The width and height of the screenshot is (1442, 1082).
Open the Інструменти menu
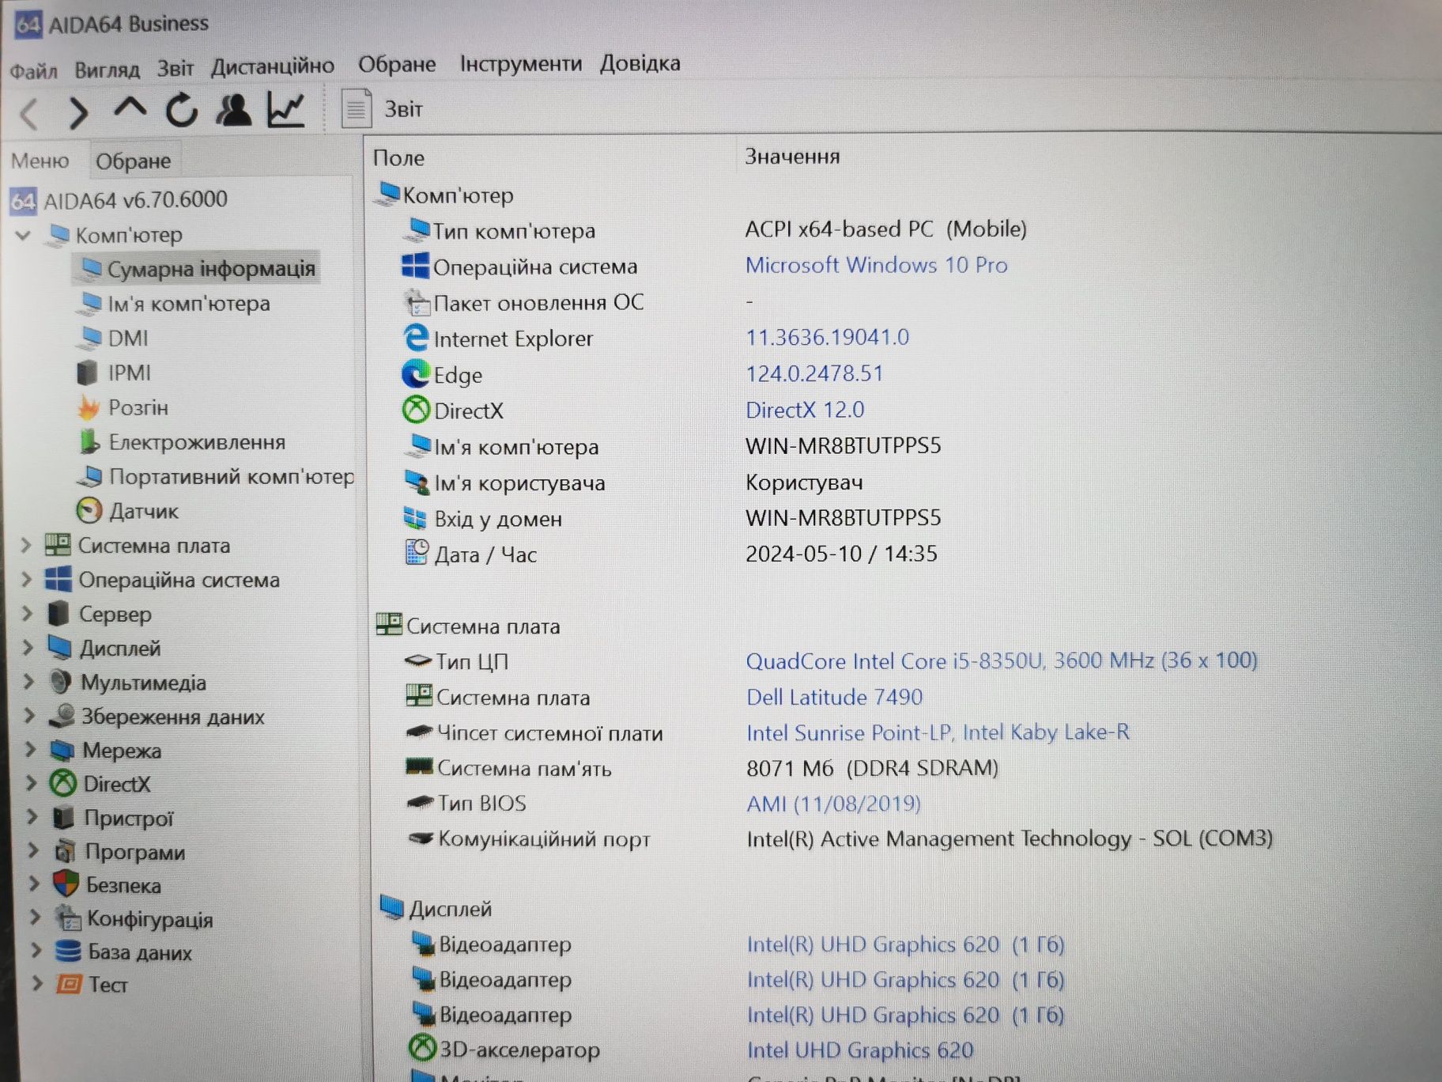click(x=520, y=63)
